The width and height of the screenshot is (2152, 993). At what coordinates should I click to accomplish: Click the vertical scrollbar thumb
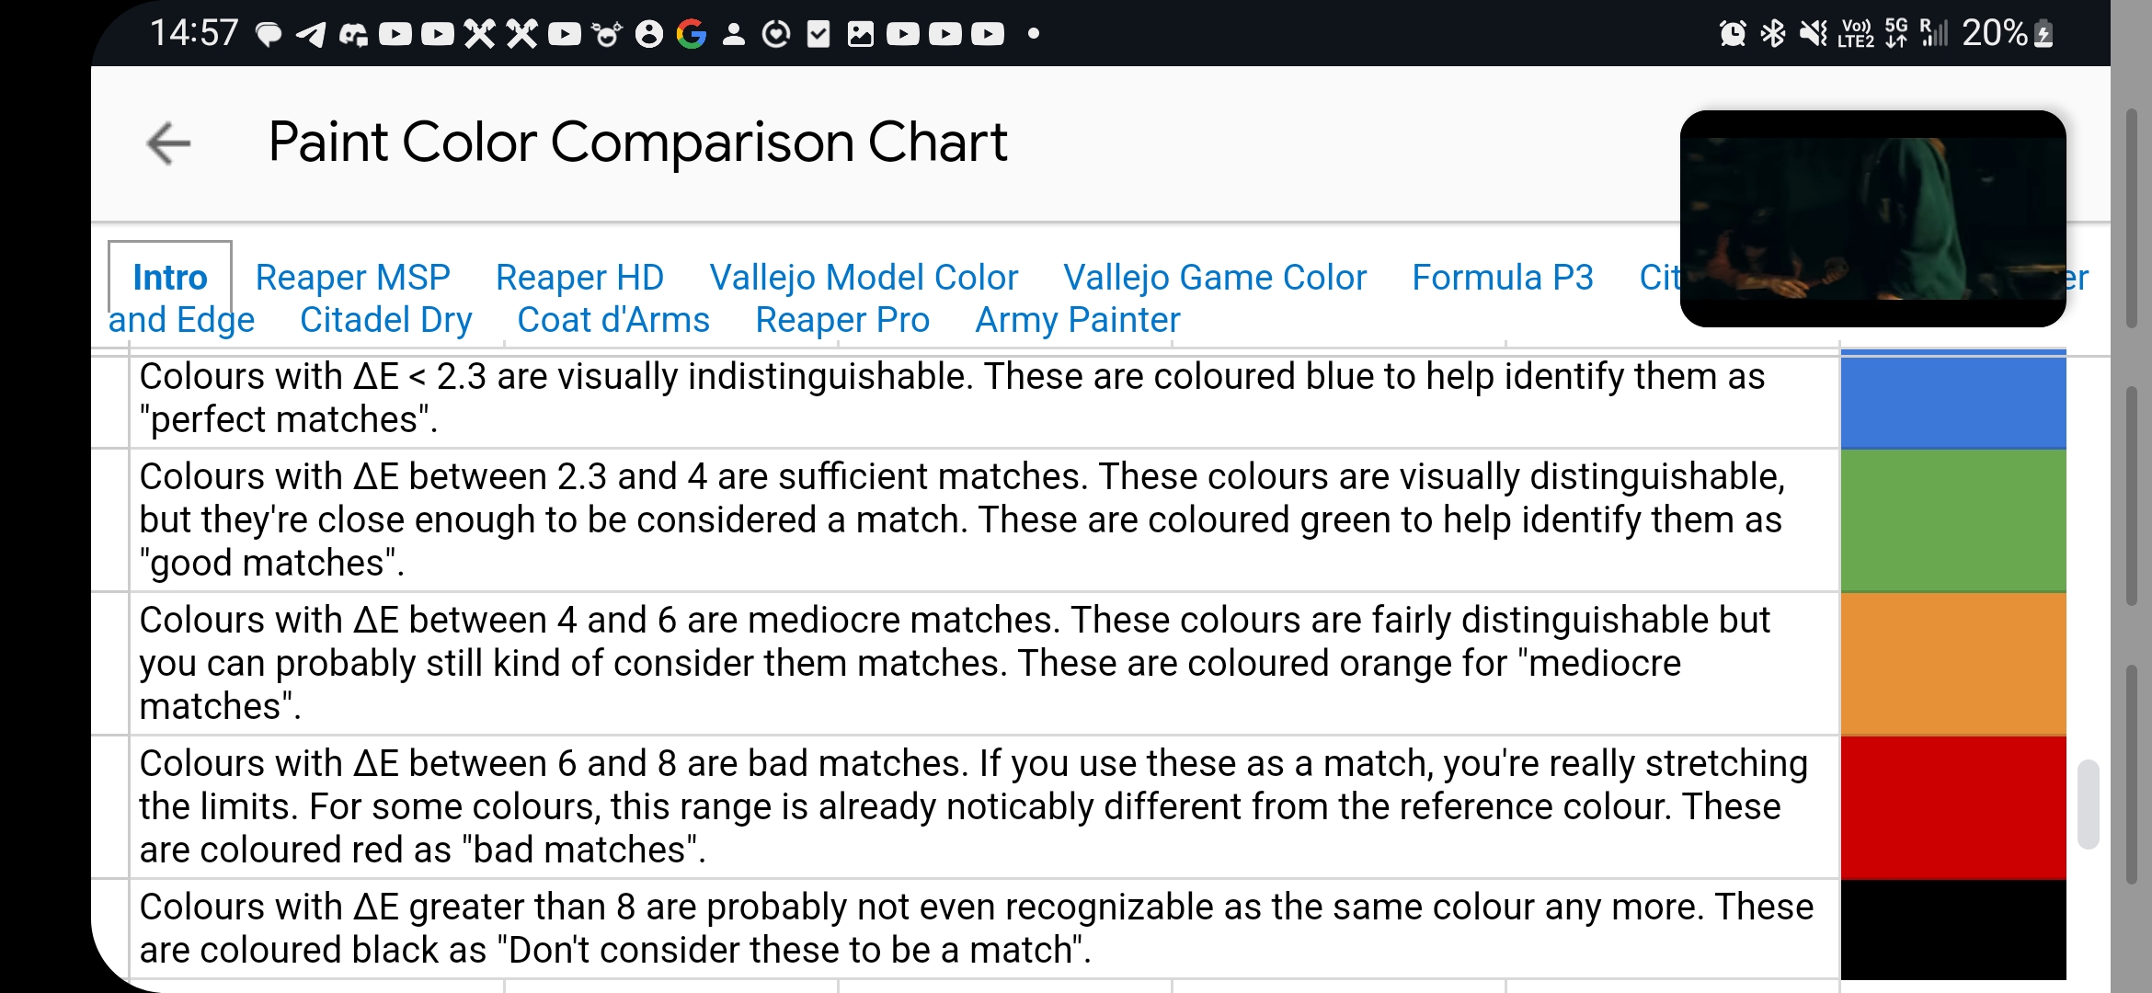pyautogui.click(x=2089, y=804)
